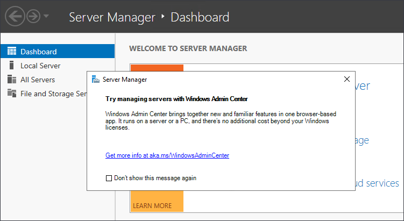
Task: Expand the breadcrumb separator arrow
Action: 163,17
